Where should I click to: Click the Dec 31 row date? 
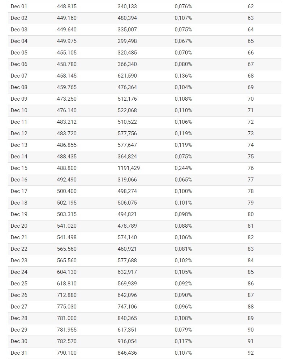(19, 353)
